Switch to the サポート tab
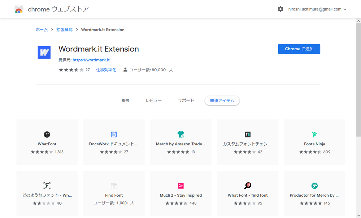Image resolution: width=361 pixels, height=218 pixels. point(186,101)
